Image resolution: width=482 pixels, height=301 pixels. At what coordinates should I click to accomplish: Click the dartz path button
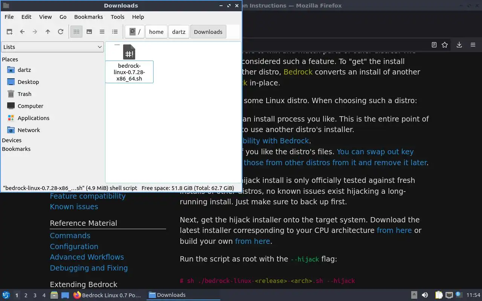tap(179, 32)
